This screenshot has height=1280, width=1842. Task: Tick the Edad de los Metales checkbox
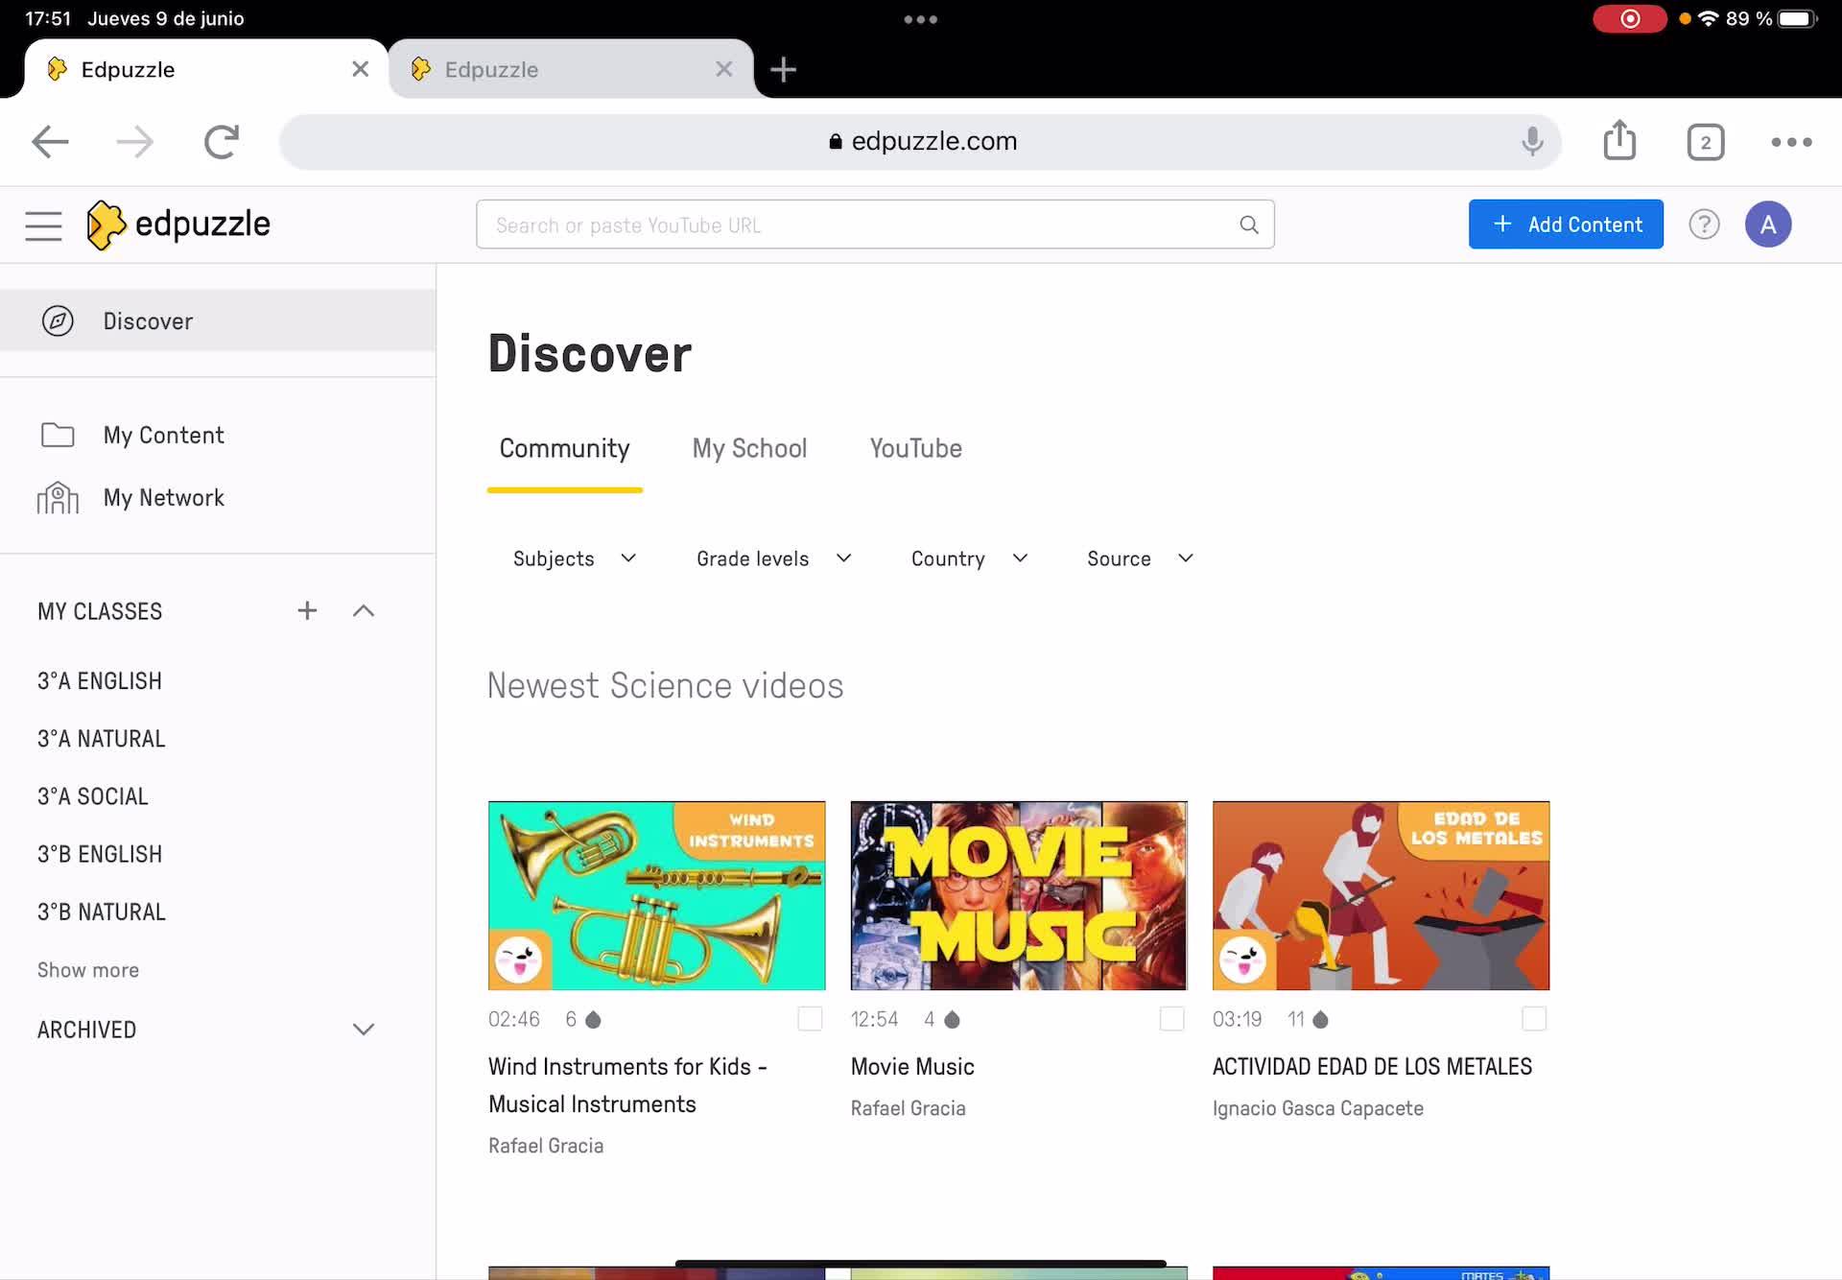tap(1533, 1018)
